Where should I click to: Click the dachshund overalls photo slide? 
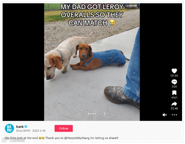pyautogui.click(x=92, y=62)
